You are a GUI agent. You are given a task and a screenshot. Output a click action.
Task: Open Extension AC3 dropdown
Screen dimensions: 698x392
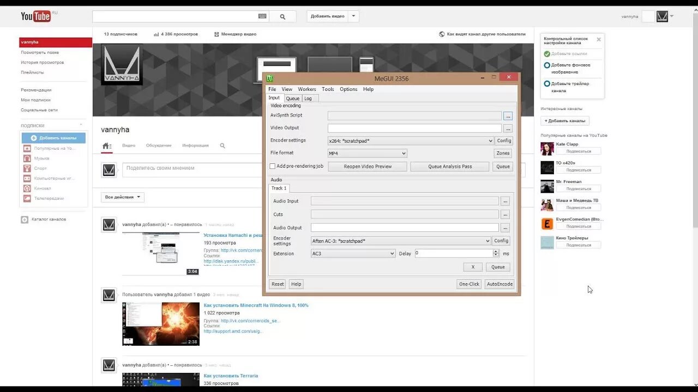coord(353,254)
